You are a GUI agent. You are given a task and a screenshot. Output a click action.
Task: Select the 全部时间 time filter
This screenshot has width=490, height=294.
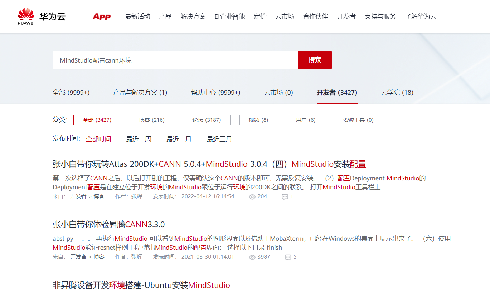(98, 139)
